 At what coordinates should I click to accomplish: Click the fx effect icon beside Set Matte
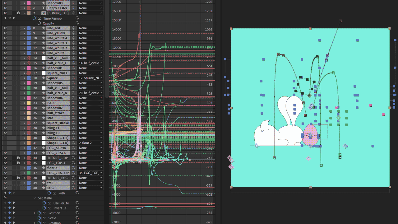[x=5, y=198]
